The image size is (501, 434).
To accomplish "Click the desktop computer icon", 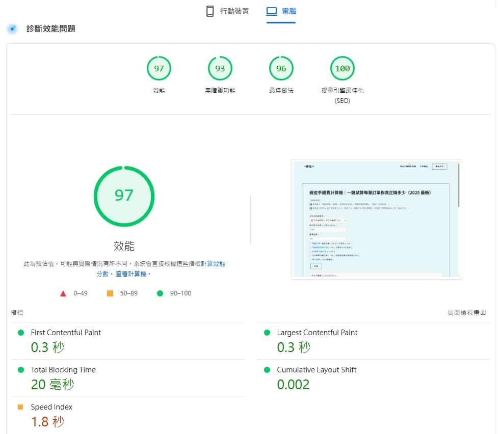I will (x=272, y=11).
